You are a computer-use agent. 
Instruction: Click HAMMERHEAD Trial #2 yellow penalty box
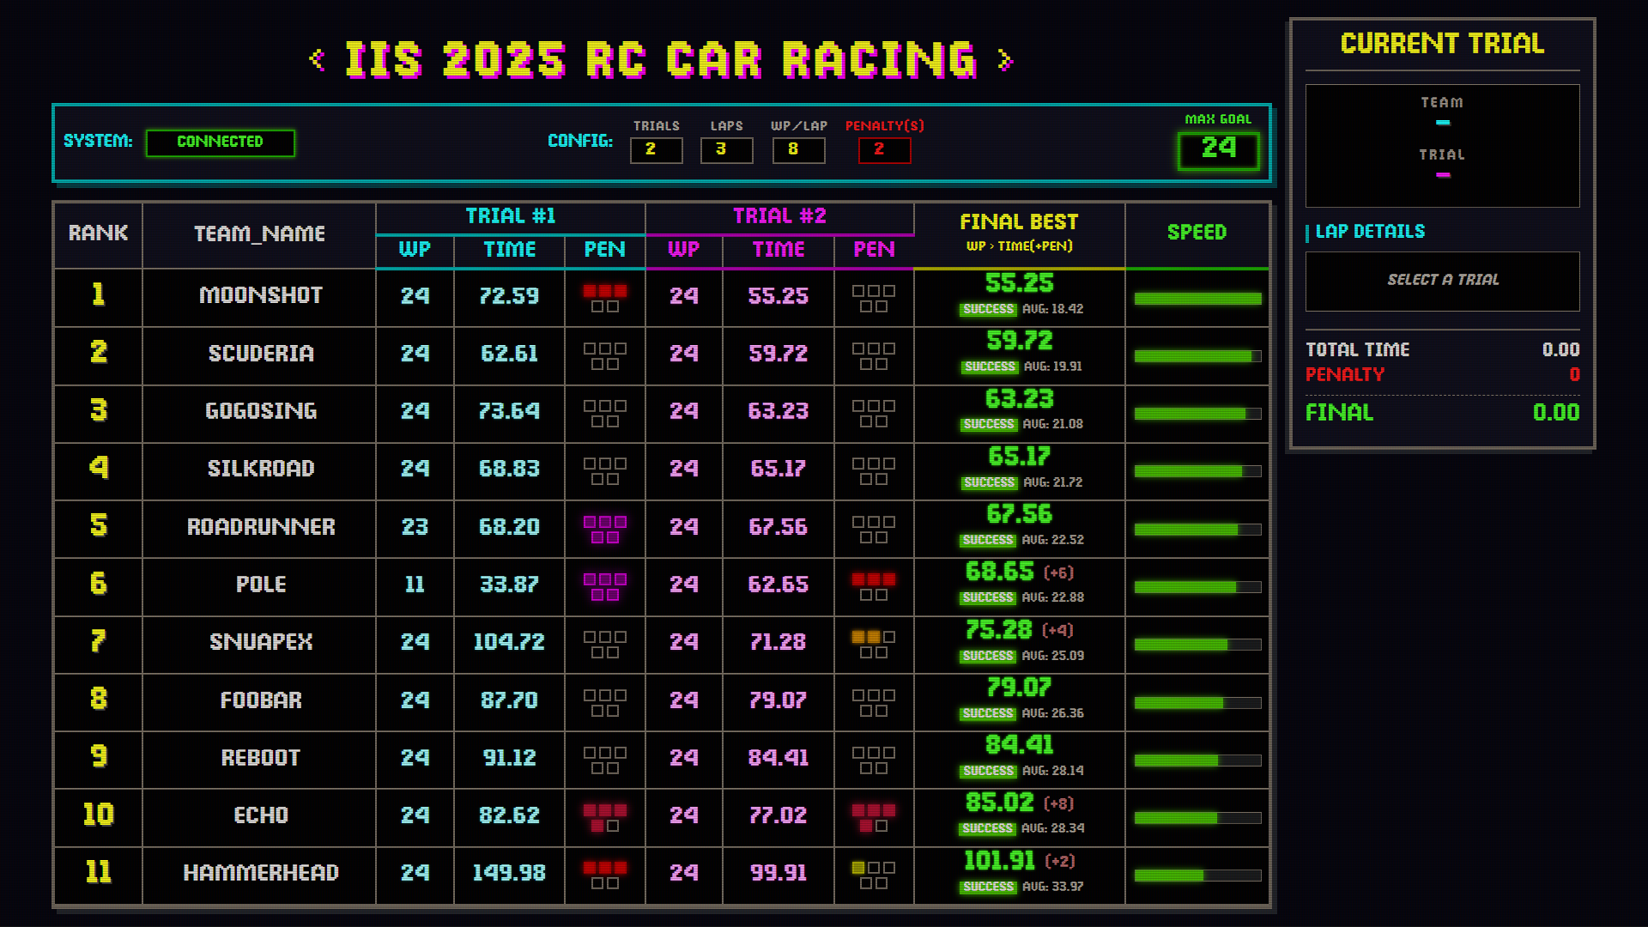coord(858,868)
